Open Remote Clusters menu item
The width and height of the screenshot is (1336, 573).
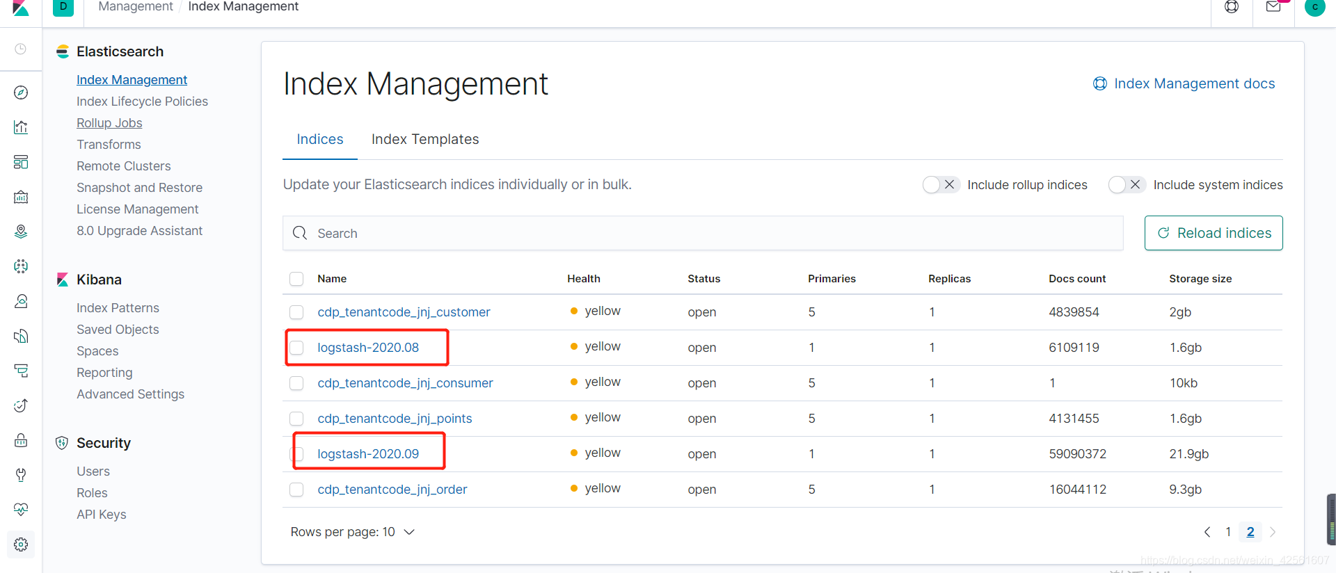click(x=124, y=166)
